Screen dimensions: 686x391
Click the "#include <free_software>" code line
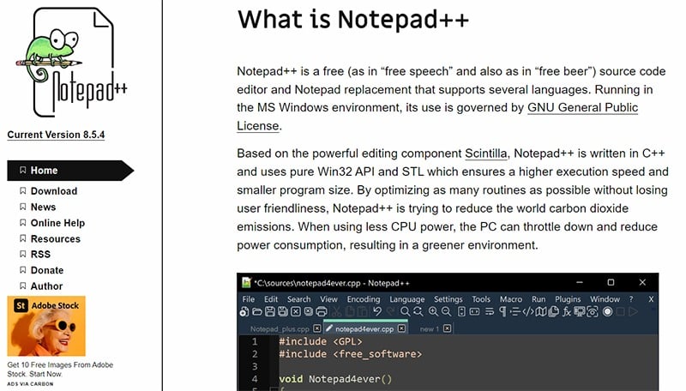point(351,354)
